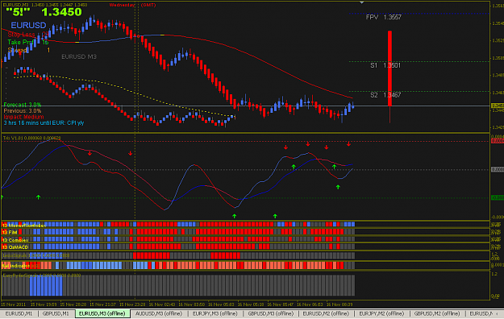Open the EURJPY,M3 (offline) tab
Screen dimensions: 504x319
tap(215, 313)
